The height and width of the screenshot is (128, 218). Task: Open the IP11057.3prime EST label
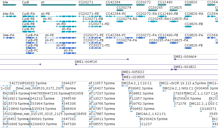pos(141,99)
